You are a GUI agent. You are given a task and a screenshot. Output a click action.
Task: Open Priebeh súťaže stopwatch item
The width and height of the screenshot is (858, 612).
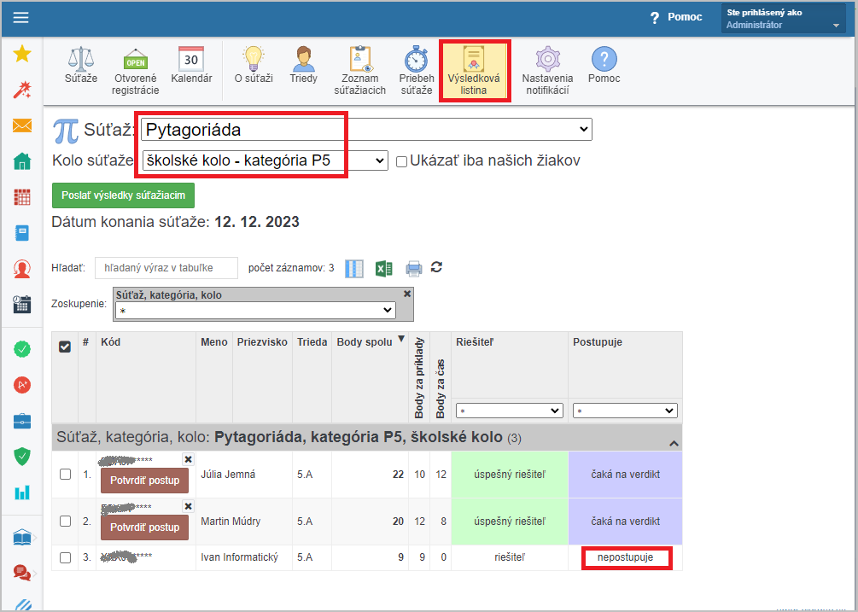417,71
